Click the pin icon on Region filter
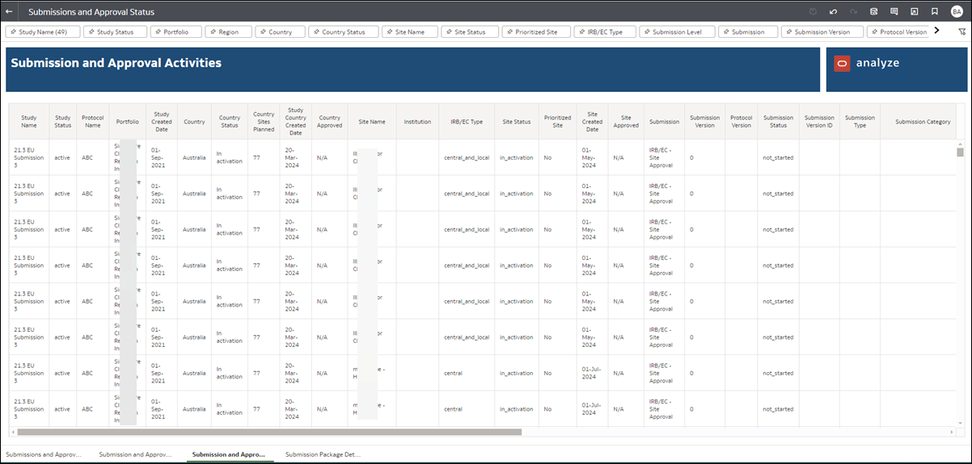The image size is (972, 464). (x=213, y=32)
